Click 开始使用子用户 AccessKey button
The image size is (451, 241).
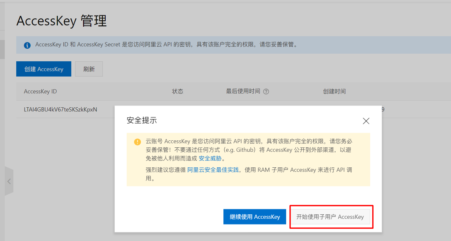tap(330, 217)
